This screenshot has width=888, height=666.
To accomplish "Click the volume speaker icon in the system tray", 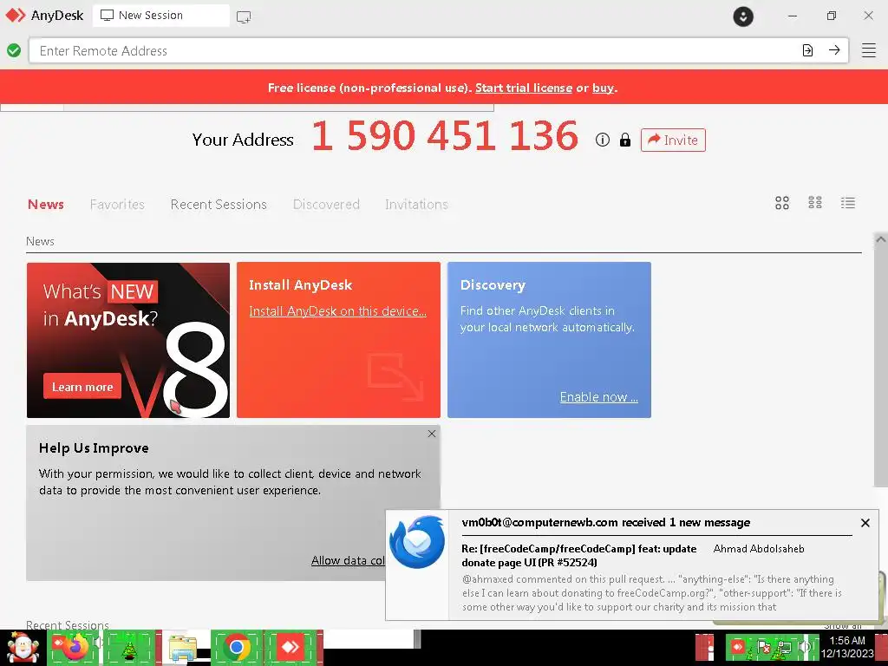I will coord(804,647).
